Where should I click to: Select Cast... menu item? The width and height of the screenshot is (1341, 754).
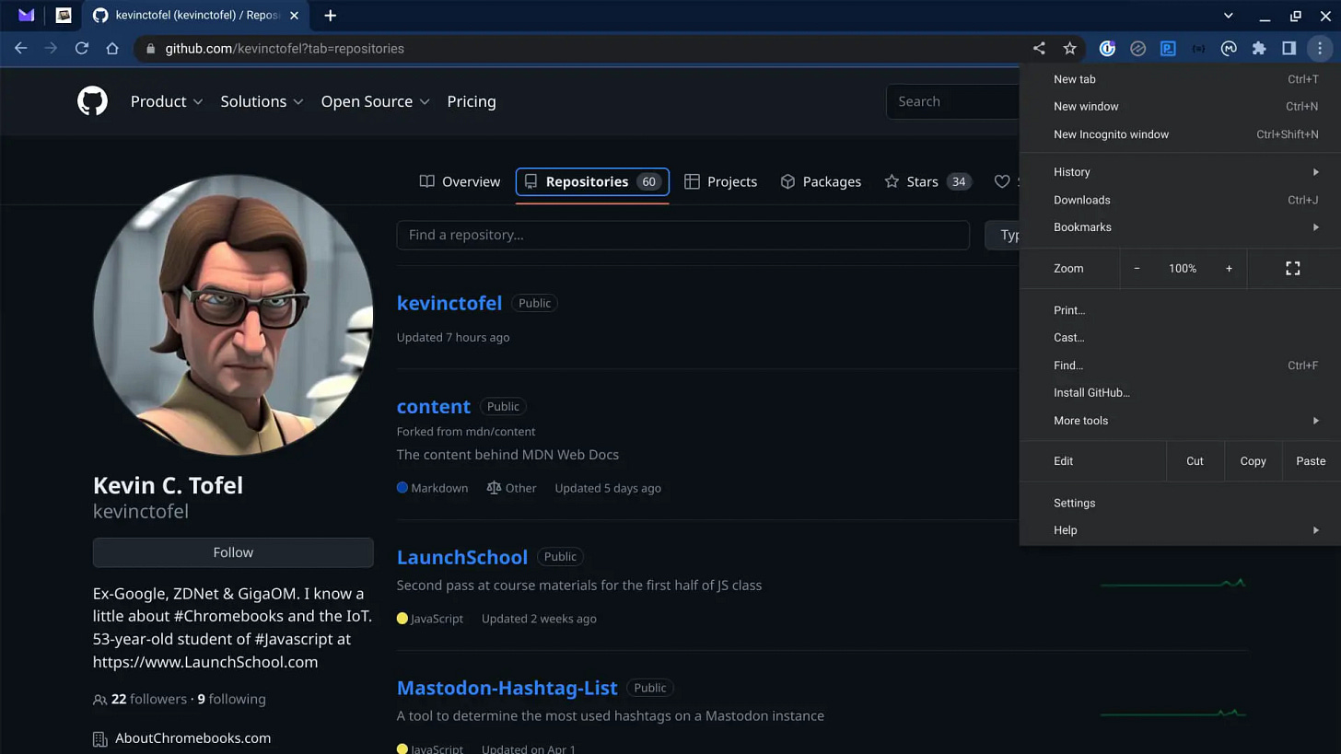(1180, 337)
